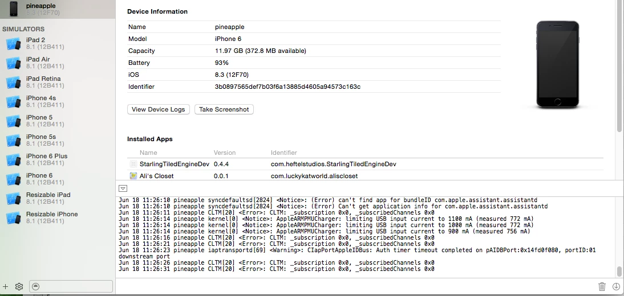Viewport: 624px width, 296px height.
Task: Click com.luckykatworld.aliscloset identifier
Action: pos(314,176)
